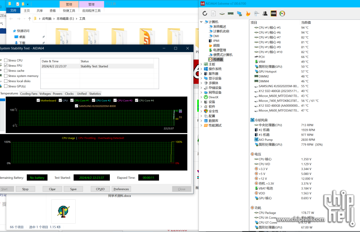
Task: Click the AIDA64 refresh toolbar icon
Action: [205, 14]
